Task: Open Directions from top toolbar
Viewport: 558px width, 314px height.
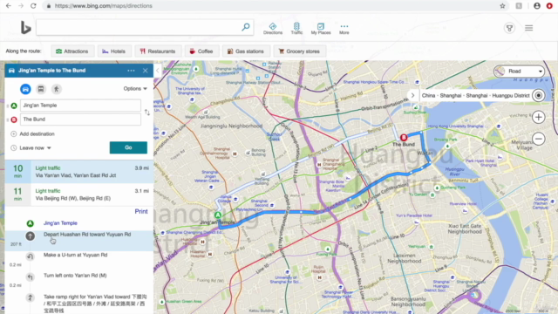Action: [x=273, y=29]
